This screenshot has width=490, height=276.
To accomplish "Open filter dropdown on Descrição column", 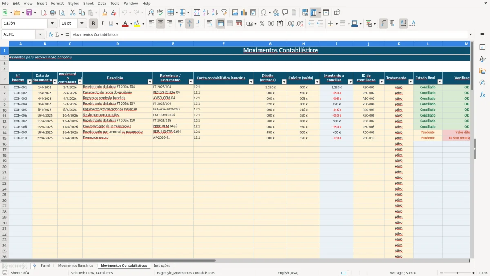I will (x=149, y=82).
